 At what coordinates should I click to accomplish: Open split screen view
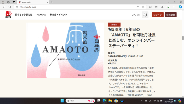(150, 7)
